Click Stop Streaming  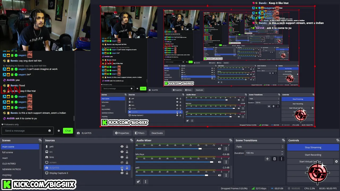(313, 147)
